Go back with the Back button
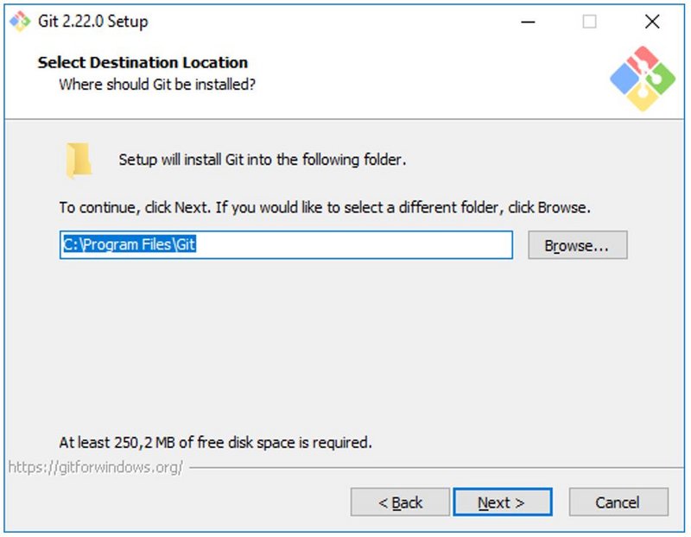This screenshot has width=691, height=537. [x=400, y=502]
